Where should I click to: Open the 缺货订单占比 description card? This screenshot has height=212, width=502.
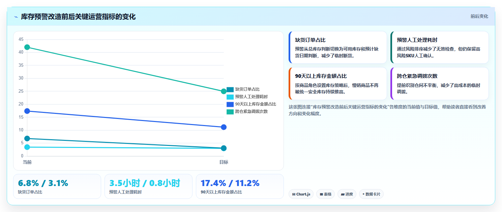(338, 47)
